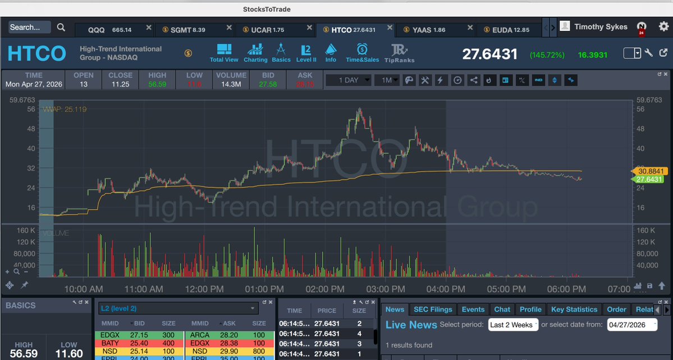Open the chart color palette icon
This screenshot has width=673, height=360.
coord(409,80)
